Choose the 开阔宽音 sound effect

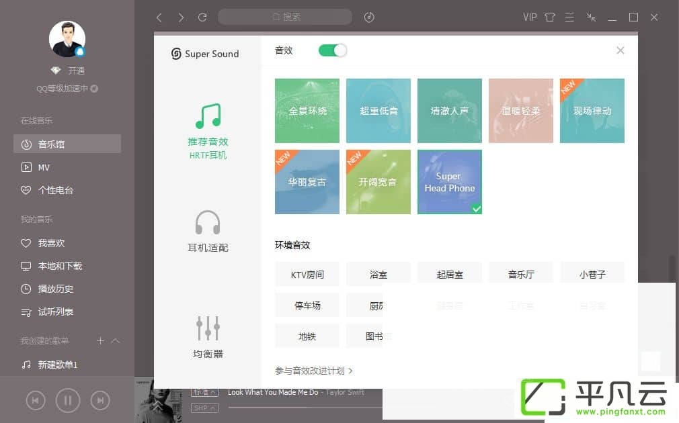pyautogui.click(x=378, y=182)
